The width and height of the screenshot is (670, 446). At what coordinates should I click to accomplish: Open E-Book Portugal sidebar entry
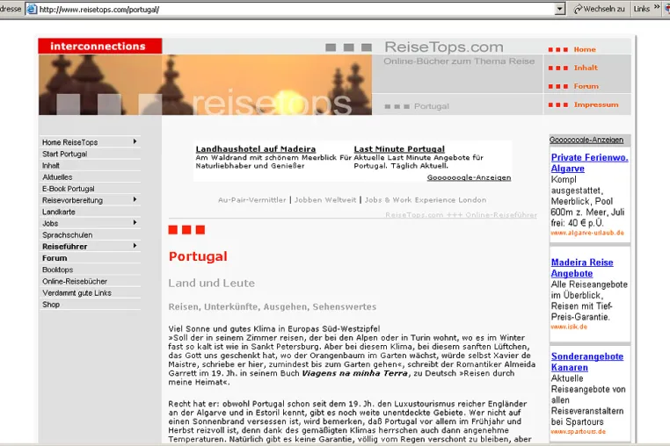(x=69, y=189)
